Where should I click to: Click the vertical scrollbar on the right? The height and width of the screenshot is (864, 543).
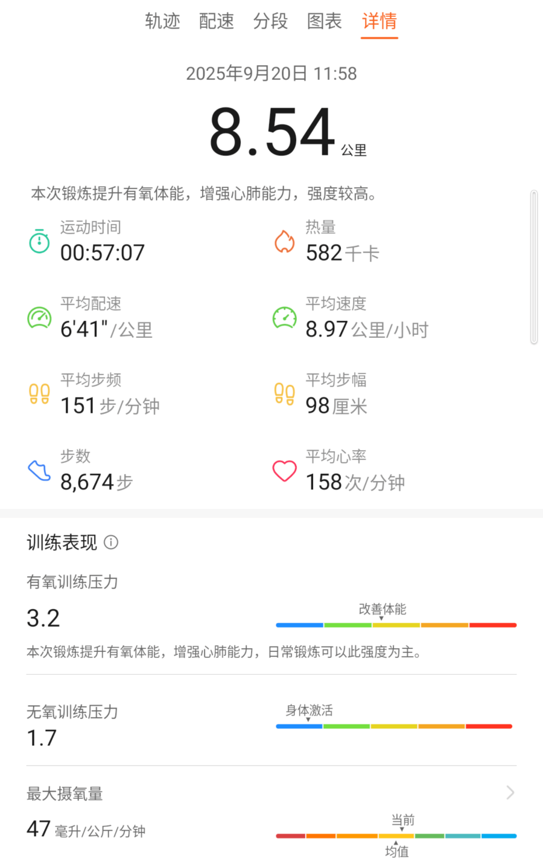tap(533, 267)
